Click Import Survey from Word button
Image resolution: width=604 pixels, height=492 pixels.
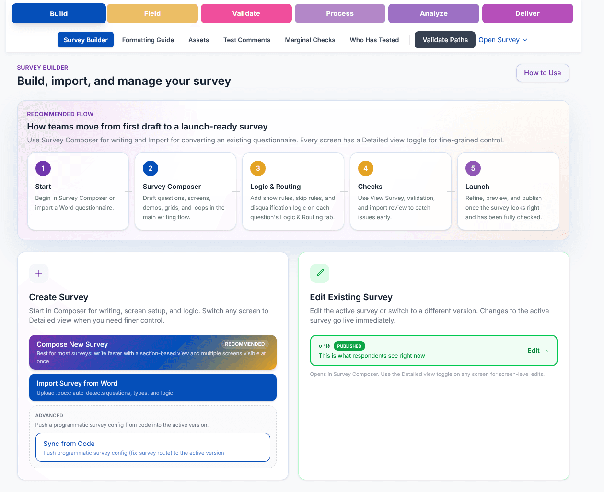click(x=153, y=387)
